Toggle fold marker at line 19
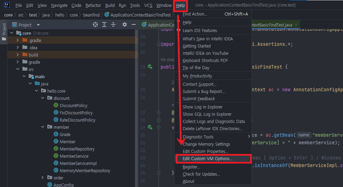Viewport: 343px width, 187px height. coord(159,127)
